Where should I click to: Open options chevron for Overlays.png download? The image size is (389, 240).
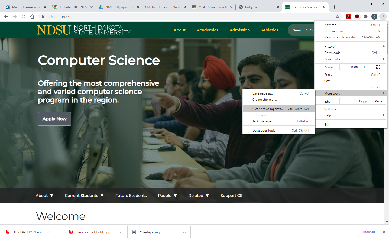click(184, 232)
